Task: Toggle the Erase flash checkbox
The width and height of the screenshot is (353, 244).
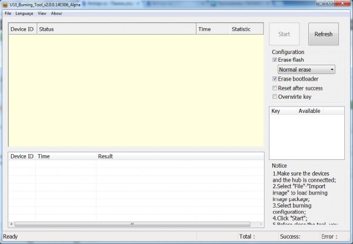Action: pyautogui.click(x=275, y=60)
